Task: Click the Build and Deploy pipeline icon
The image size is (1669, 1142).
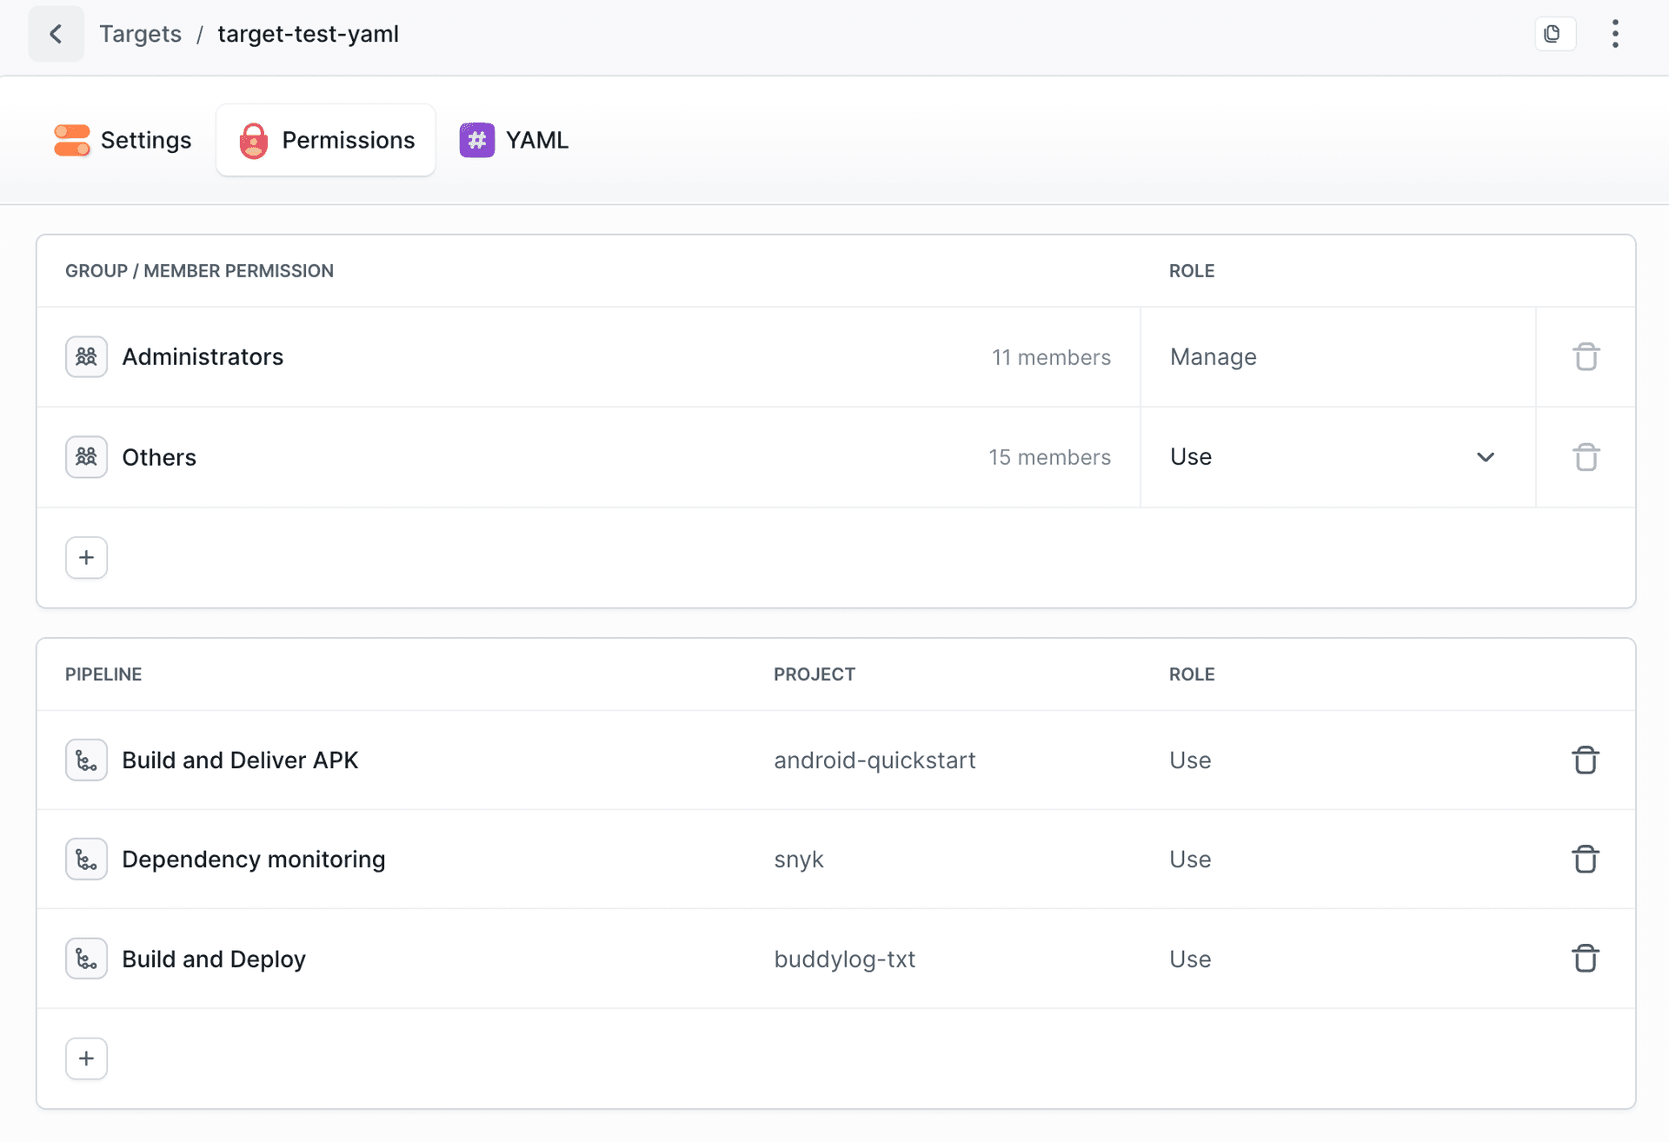Action: tap(86, 958)
